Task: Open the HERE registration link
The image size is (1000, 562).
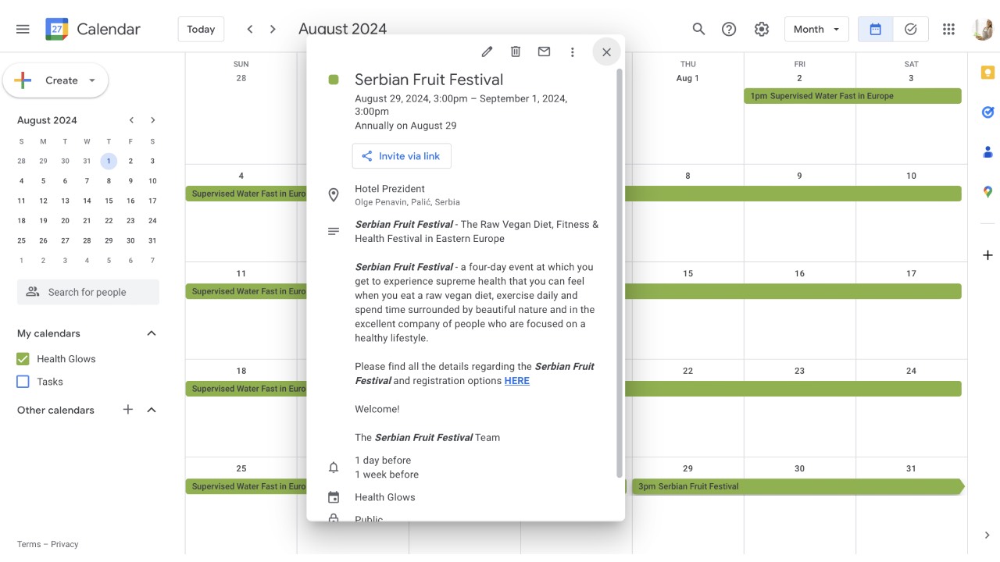Action: click(x=516, y=381)
